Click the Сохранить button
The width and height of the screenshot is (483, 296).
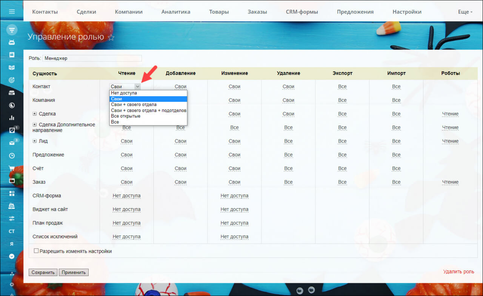(x=43, y=272)
